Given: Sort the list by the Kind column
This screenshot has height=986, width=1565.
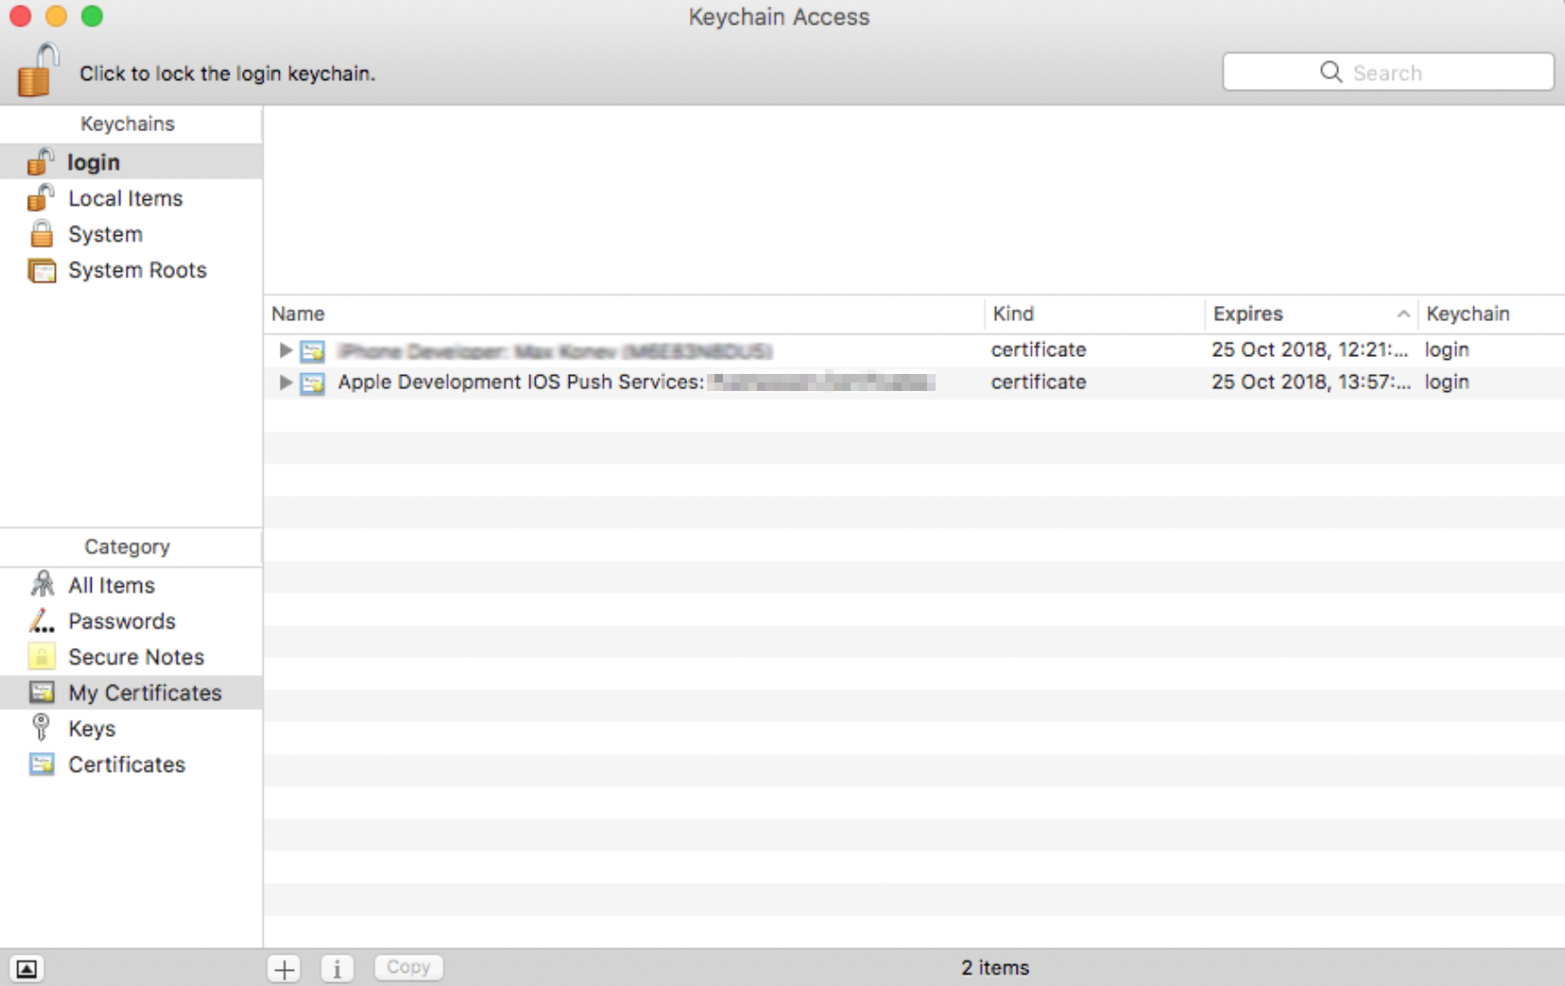Looking at the screenshot, I should (1094, 314).
